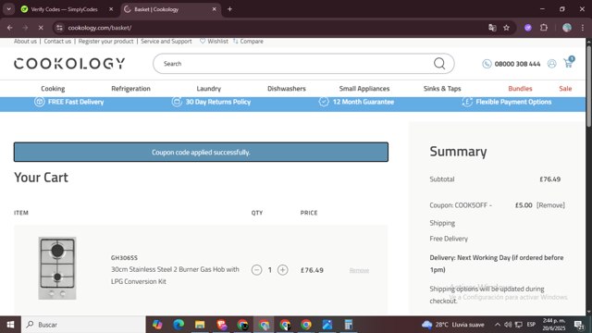View site information icon in address bar
This screenshot has height=333, width=592.
tap(59, 28)
